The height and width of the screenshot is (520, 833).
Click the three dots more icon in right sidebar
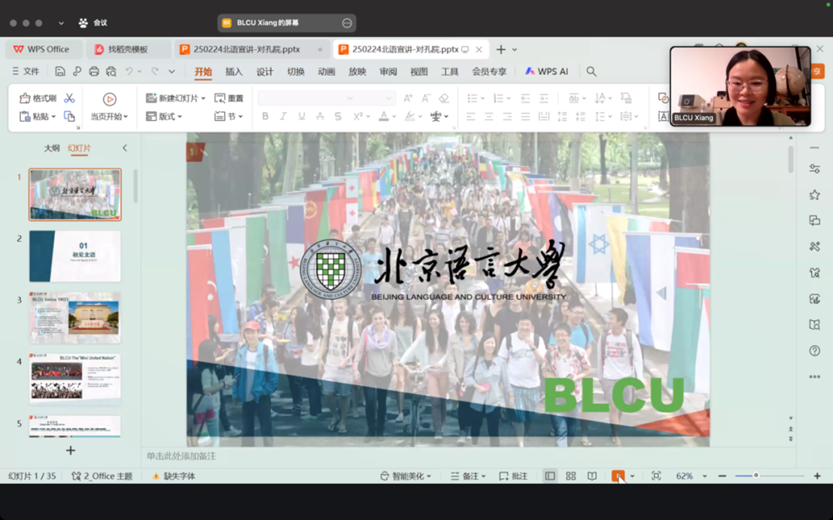(814, 376)
